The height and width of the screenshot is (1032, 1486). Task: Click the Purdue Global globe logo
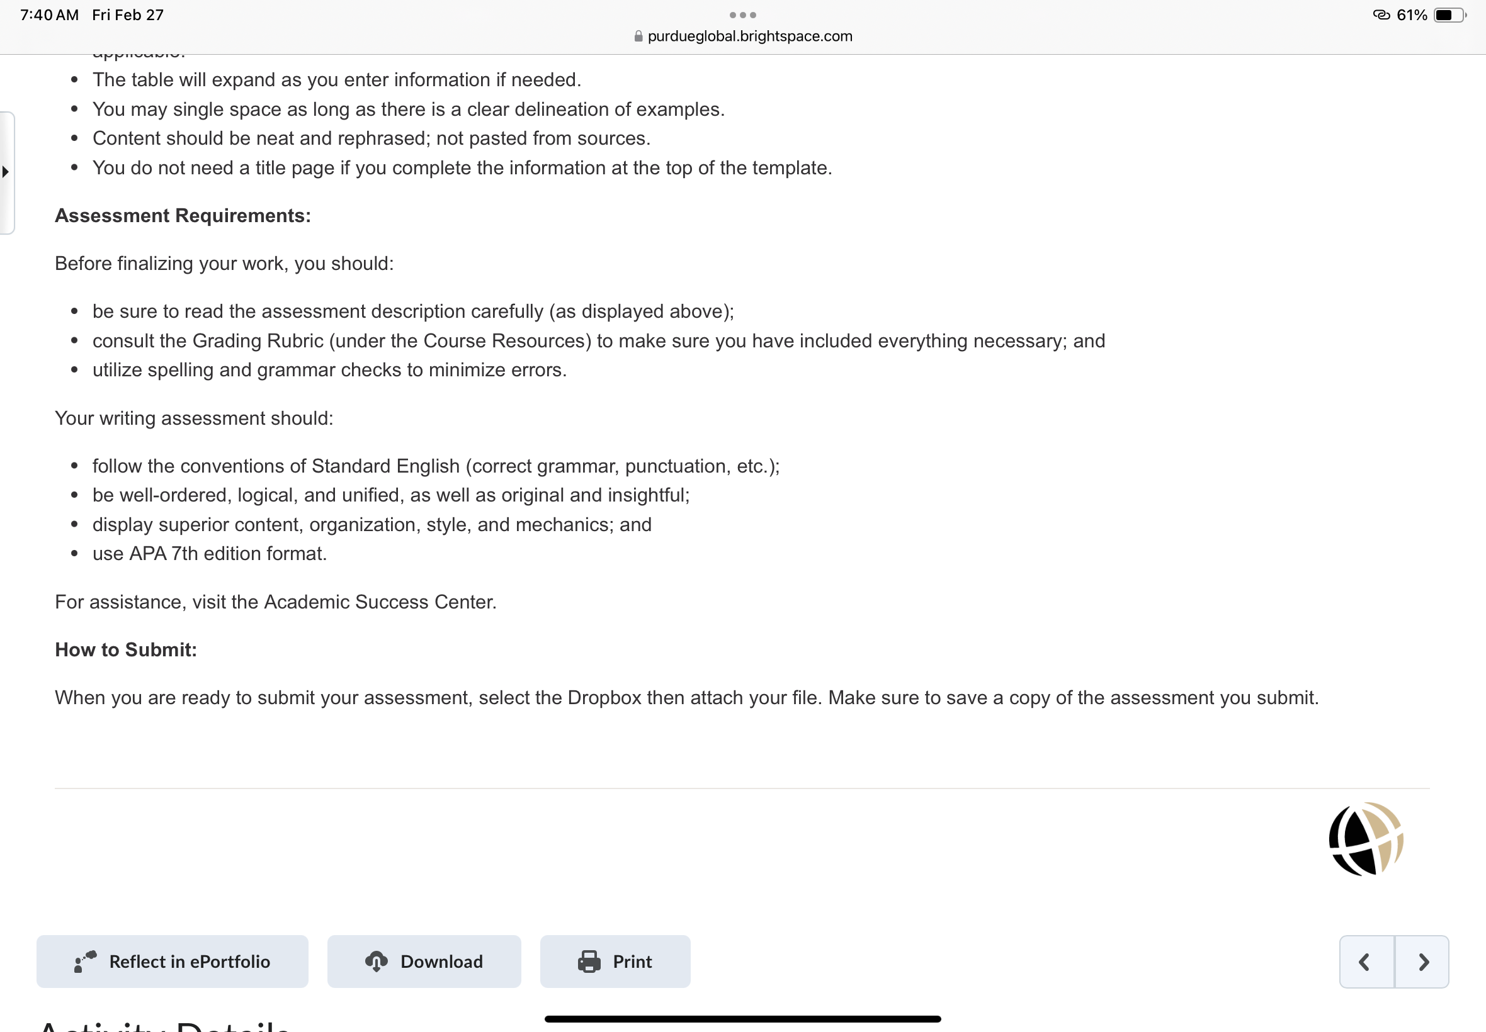click(x=1366, y=839)
